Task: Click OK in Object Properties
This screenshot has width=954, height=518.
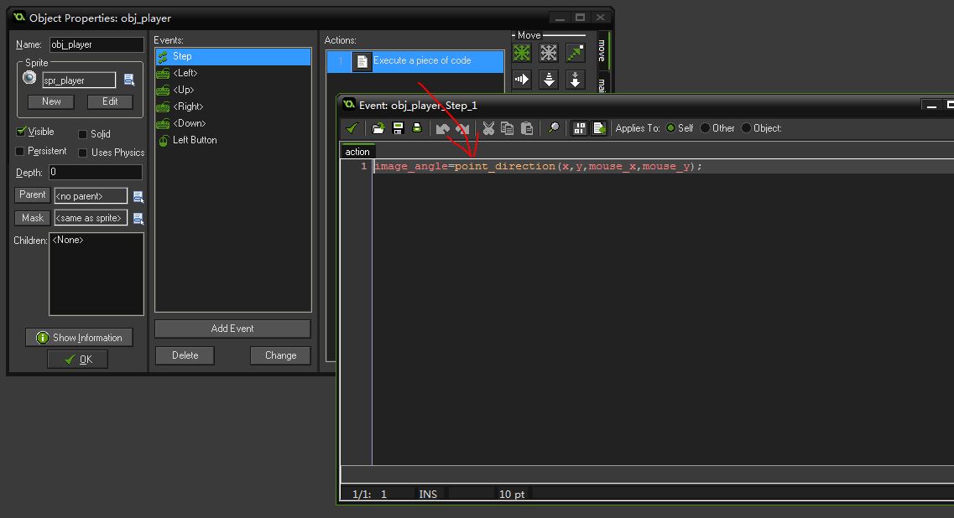Action: (78, 360)
